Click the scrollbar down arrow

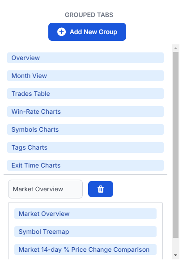click(x=175, y=255)
